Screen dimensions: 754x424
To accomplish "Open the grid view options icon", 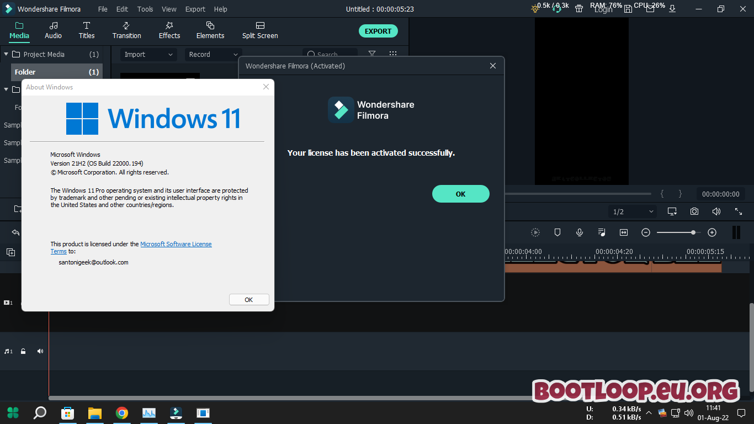I will (x=393, y=54).
